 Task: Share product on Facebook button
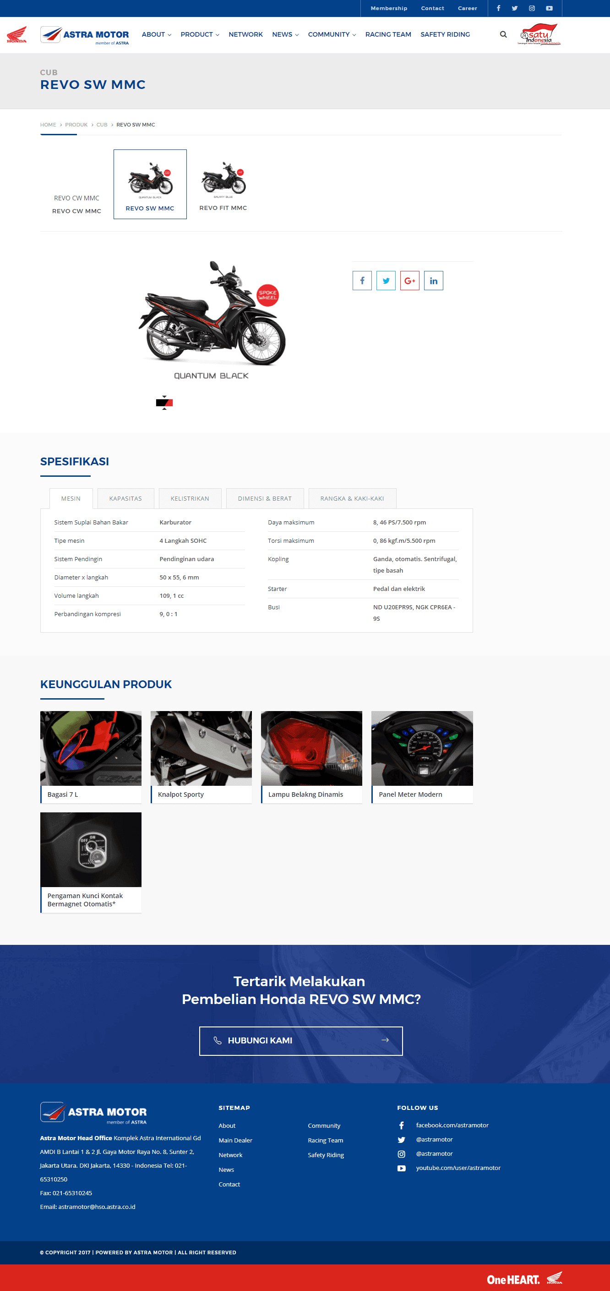click(362, 281)
